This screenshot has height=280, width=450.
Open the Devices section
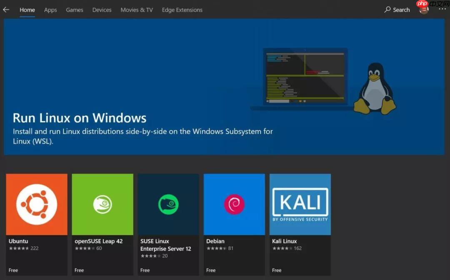[x=102, y=10]
